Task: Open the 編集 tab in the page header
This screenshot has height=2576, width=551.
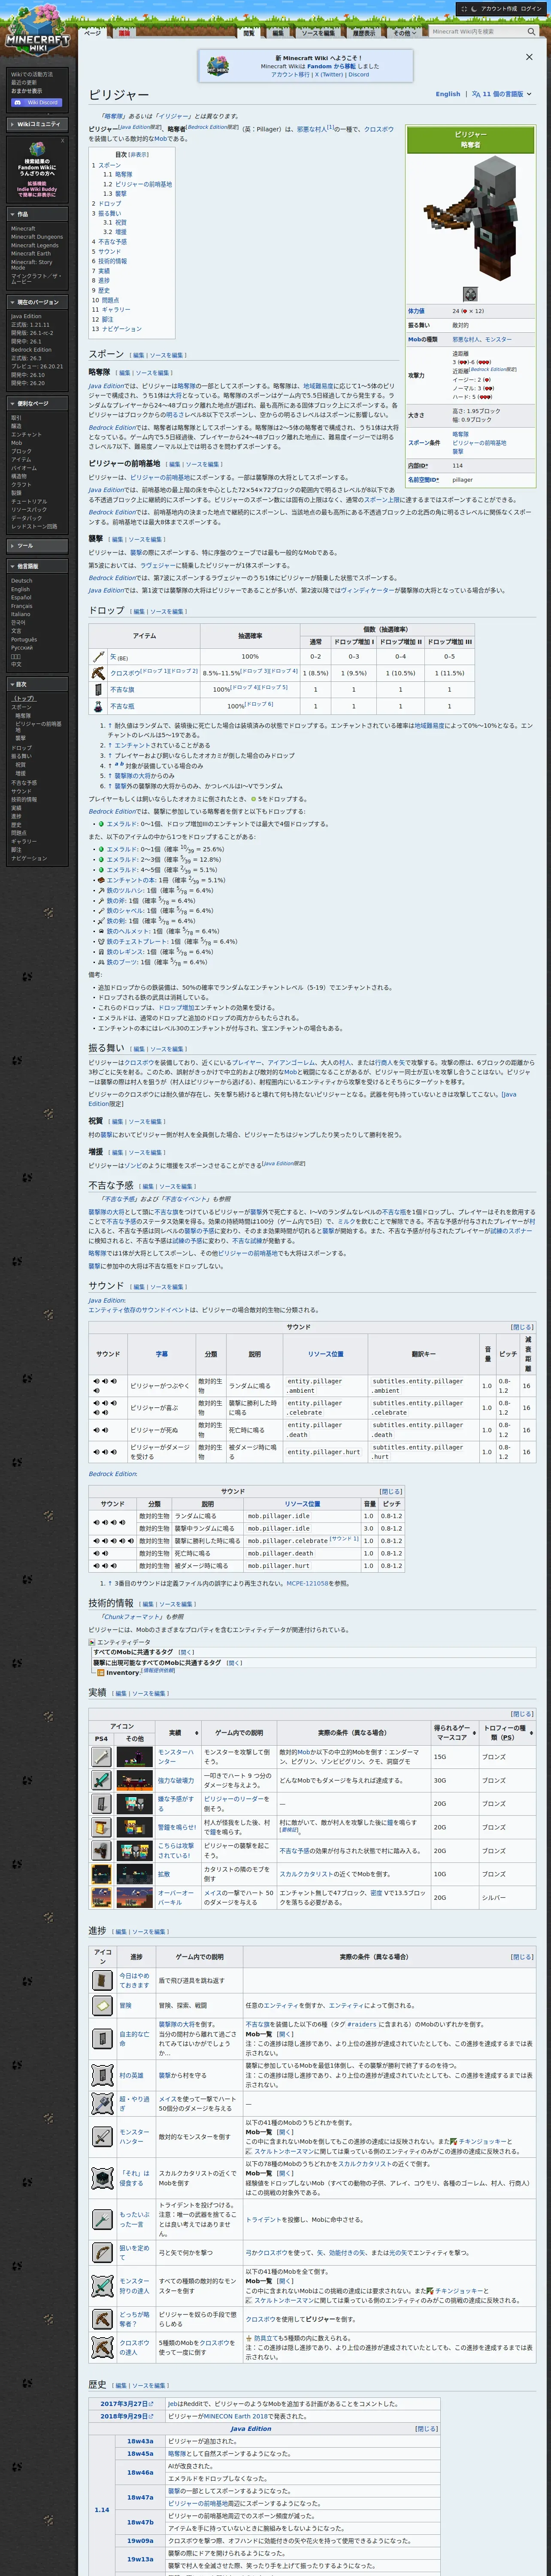Action: [278, 32]
